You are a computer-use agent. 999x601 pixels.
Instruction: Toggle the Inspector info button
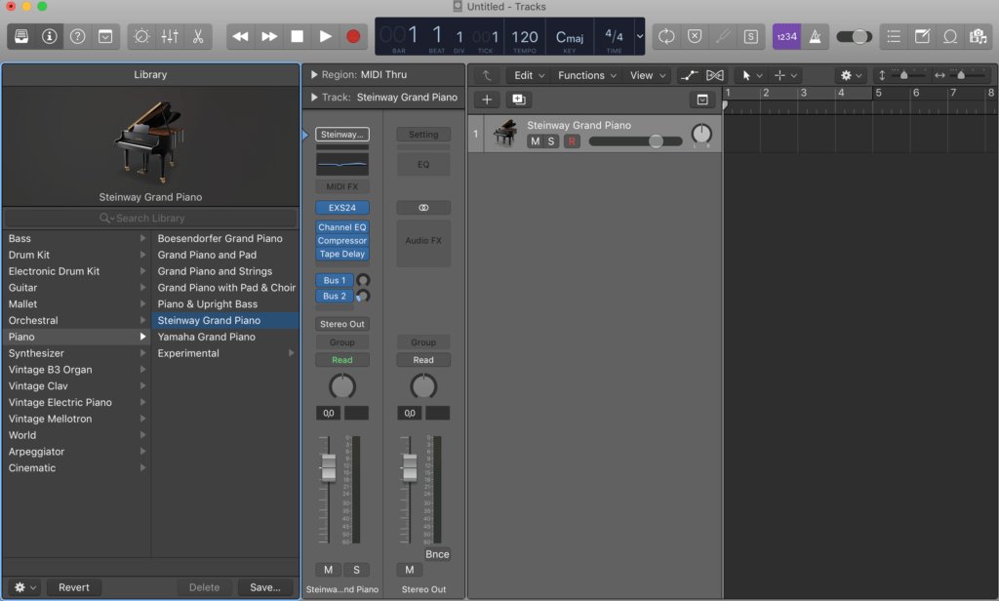[x=49, y=36]
